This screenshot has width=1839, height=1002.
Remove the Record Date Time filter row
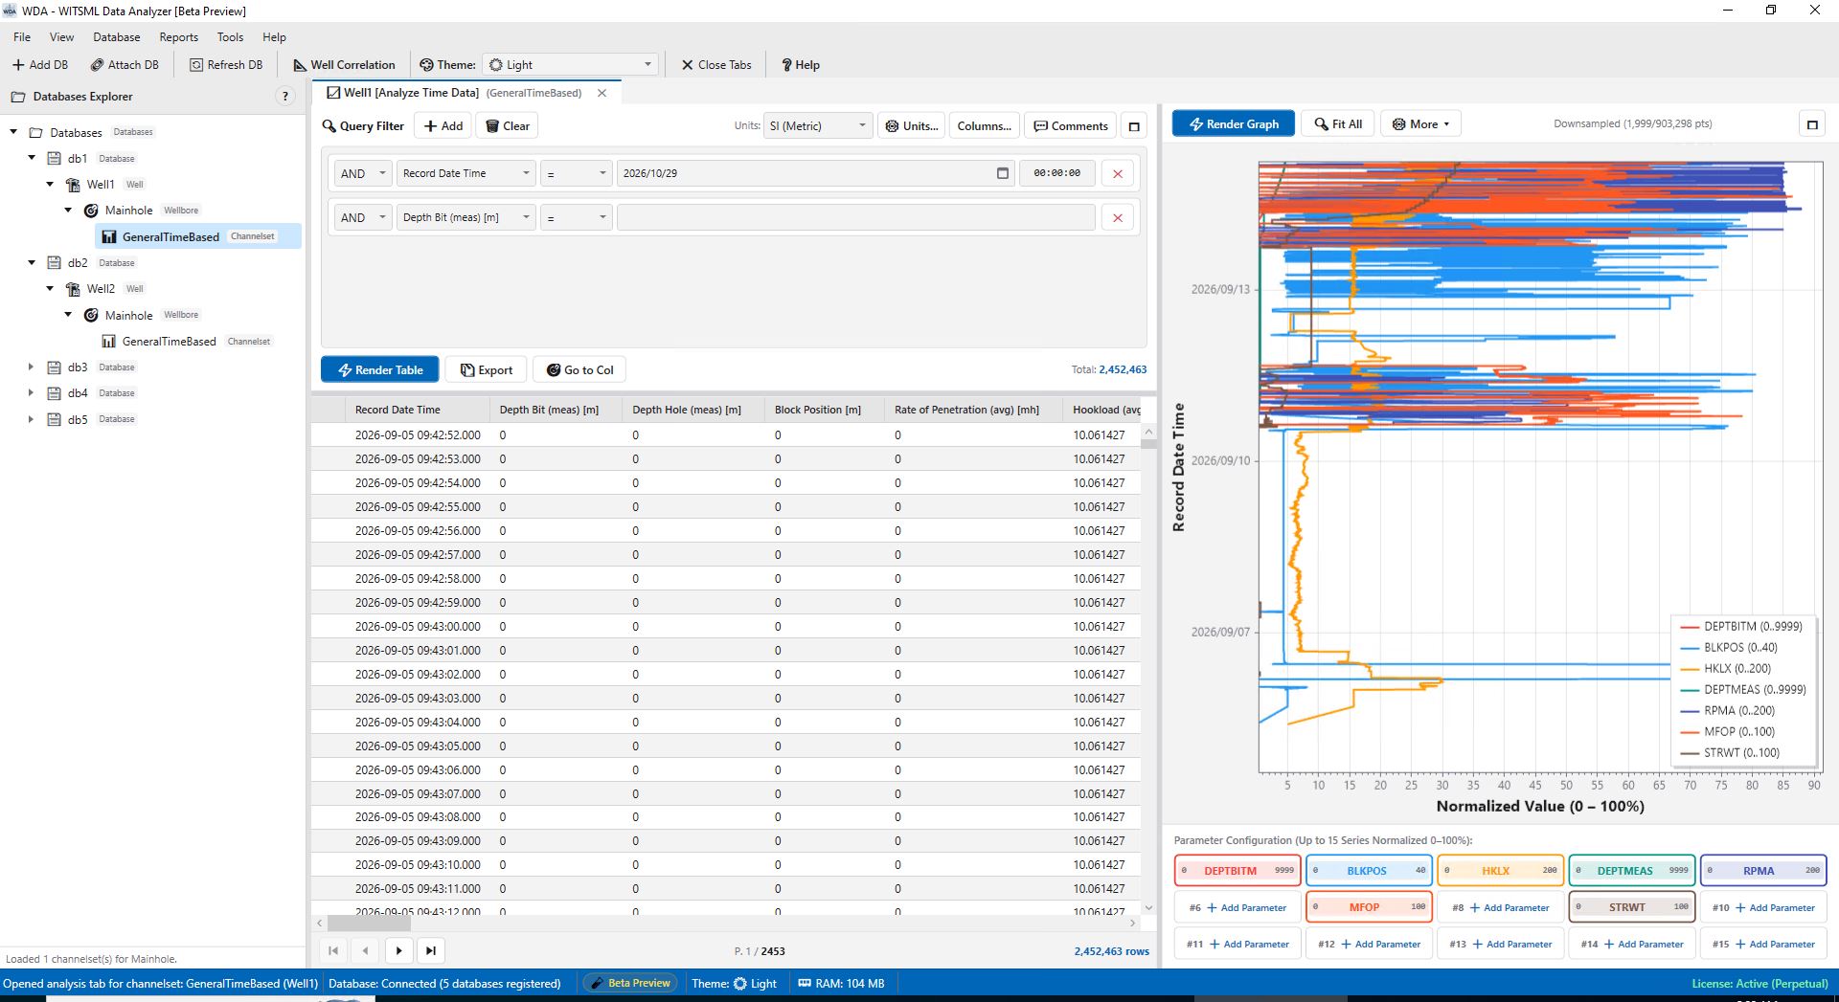pos(1118,173)
